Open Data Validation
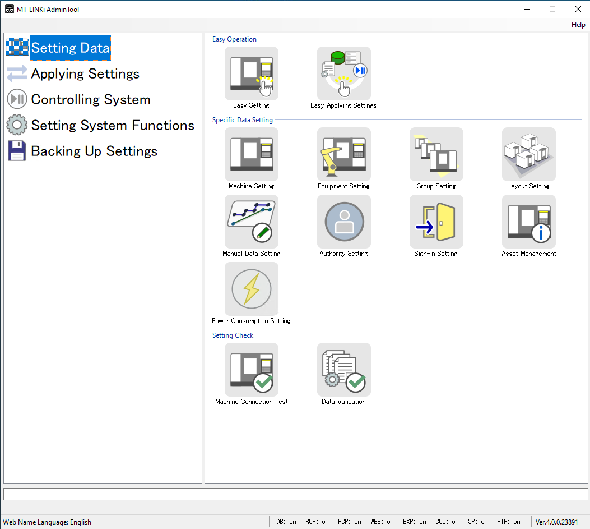590x529 pixels. tap(344, 370)
